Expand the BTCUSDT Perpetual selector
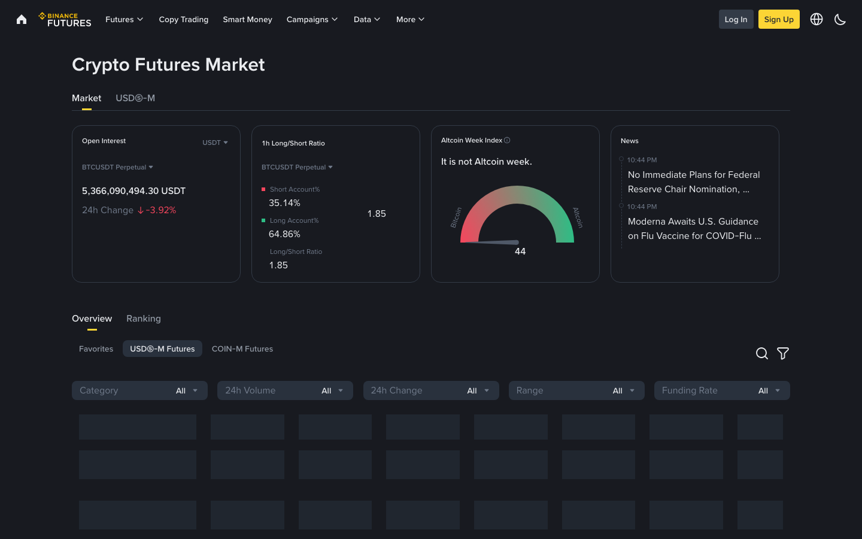862x539 pixels. pos(117,167)
